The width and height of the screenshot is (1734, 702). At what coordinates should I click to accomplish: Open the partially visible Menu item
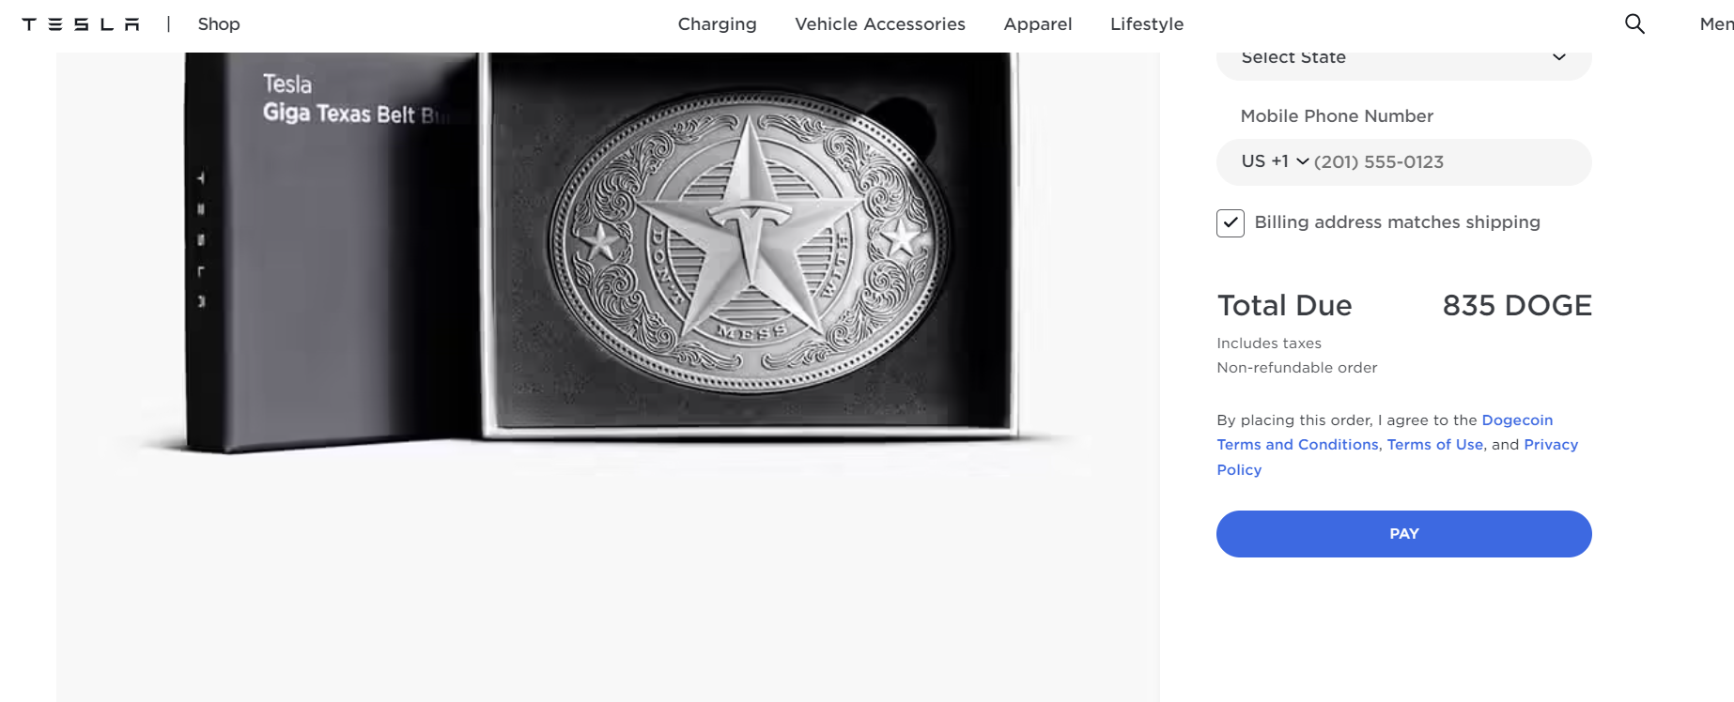pos(1716,24)
